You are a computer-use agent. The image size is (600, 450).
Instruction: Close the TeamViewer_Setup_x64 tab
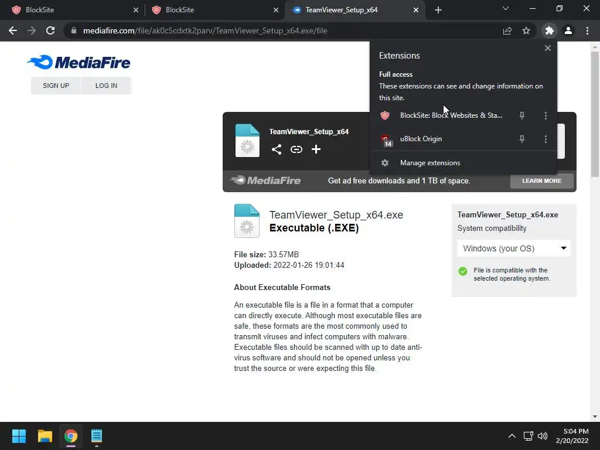point(416,10)
